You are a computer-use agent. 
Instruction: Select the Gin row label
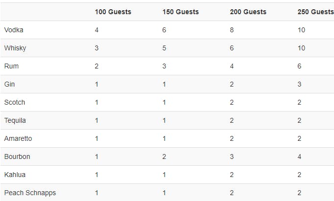click(x=9, y=84)
